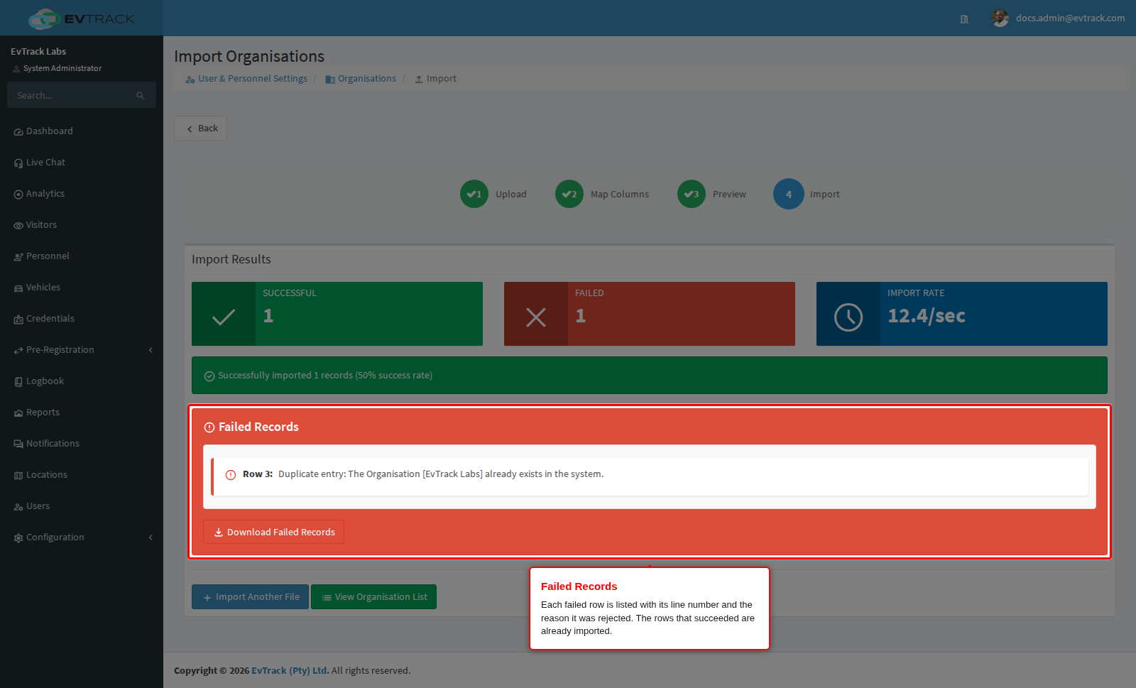The image size is (1136, 688).
Task: Click the green checkmark icon on Successful card
Action: coord(224,317)
